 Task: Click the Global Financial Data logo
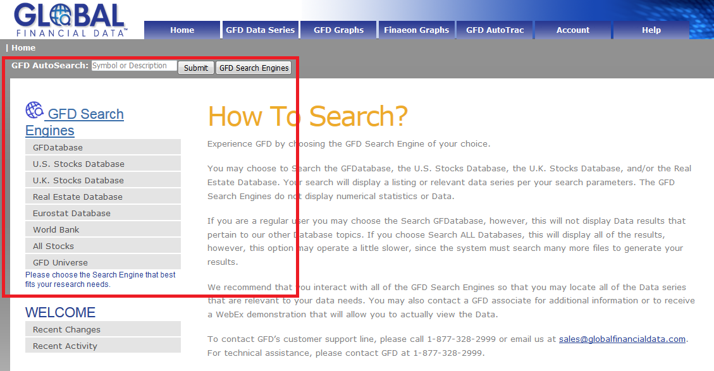coord(71,20)
